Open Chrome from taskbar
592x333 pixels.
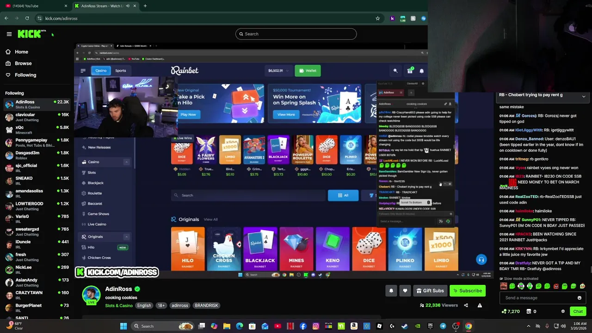pos(469,326)
